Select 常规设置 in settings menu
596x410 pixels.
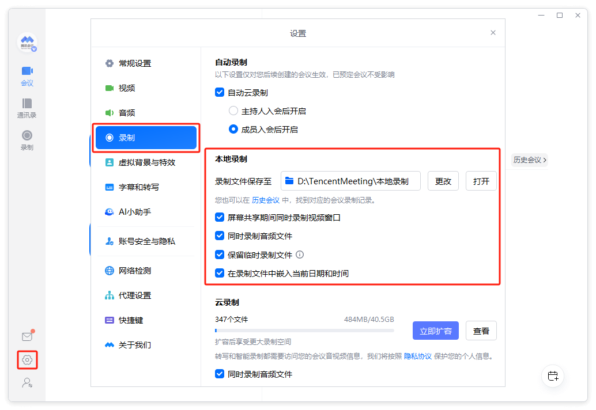(x=146, y=63)
